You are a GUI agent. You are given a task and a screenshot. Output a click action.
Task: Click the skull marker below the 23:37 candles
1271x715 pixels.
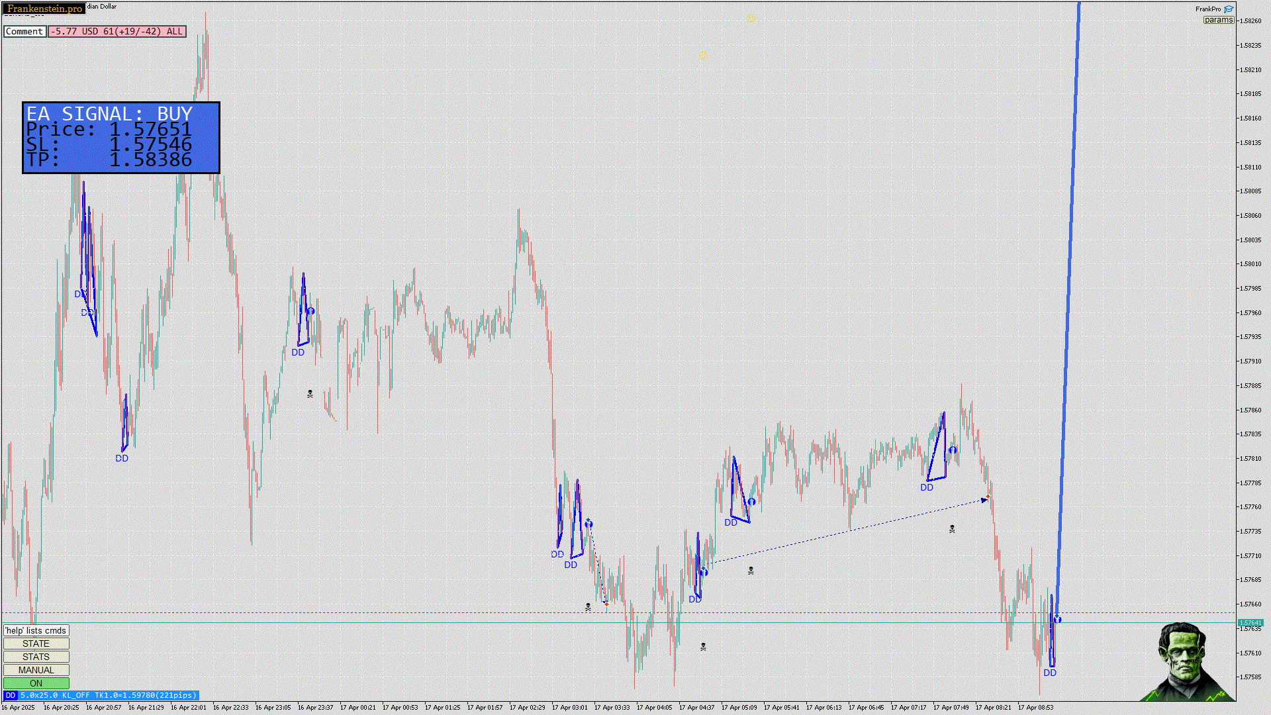click(310, 394)
